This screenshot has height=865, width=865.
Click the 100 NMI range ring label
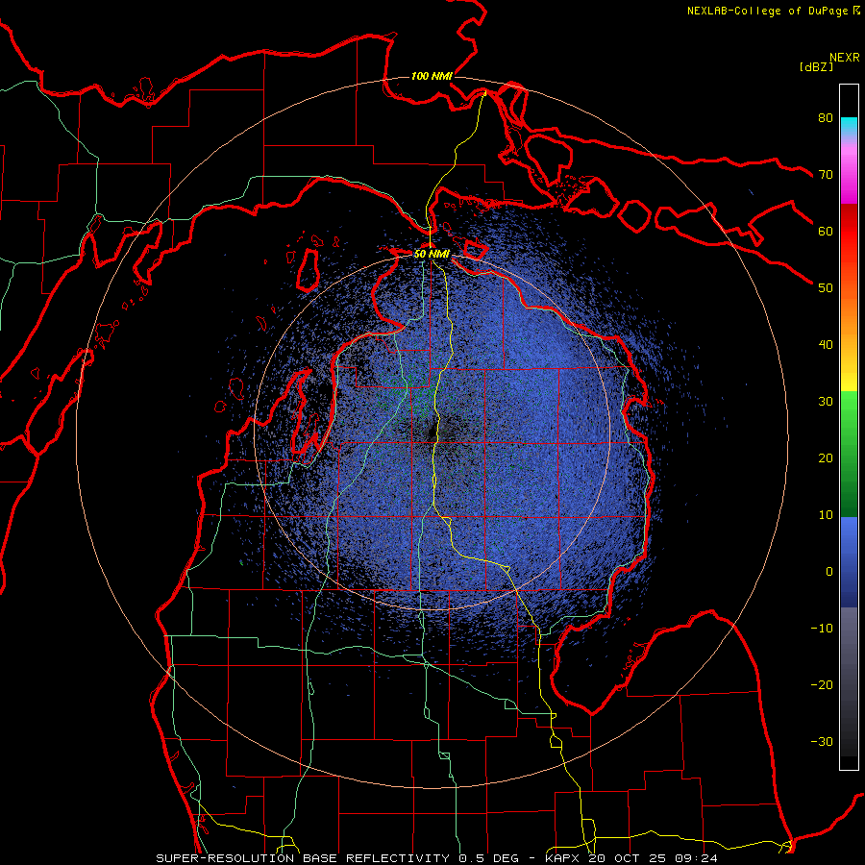[x=432, y=76]
